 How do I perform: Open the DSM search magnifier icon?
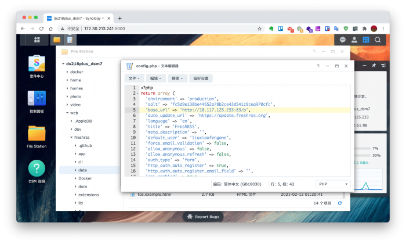pyautogui.click(x=378, y=40)
